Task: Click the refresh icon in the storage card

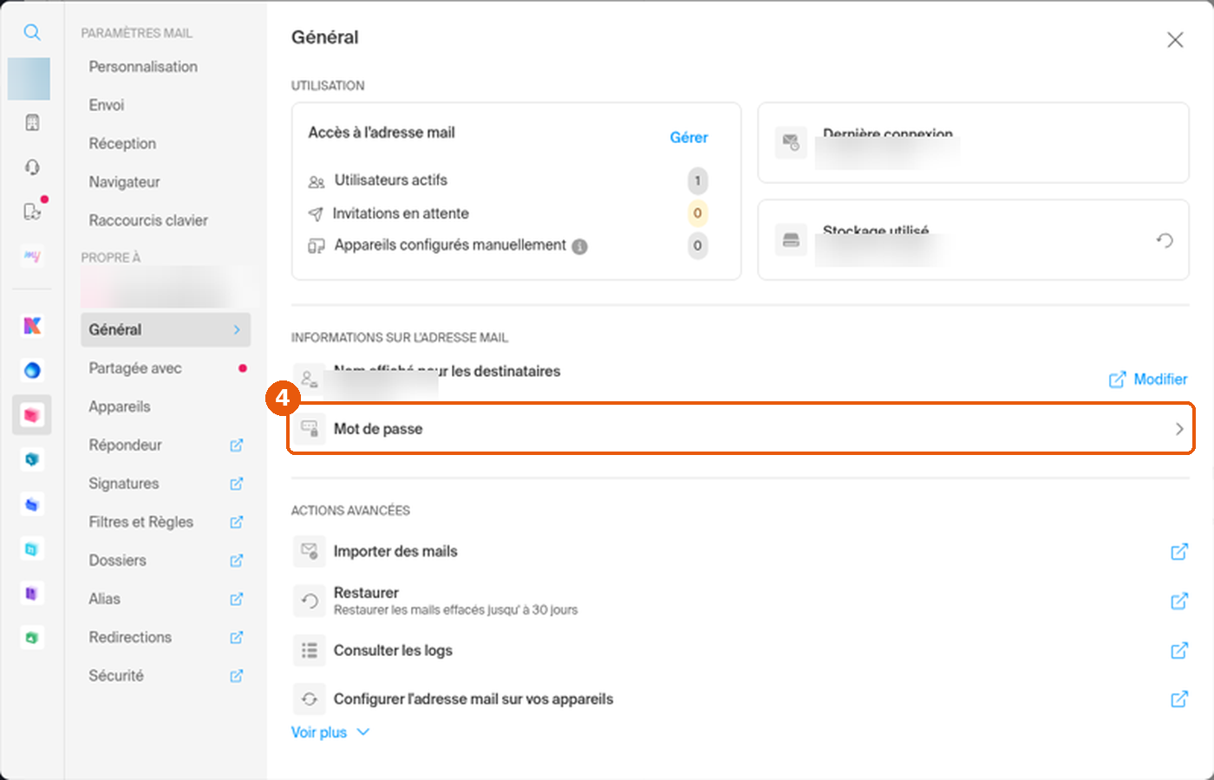Action: (1165, 240)
